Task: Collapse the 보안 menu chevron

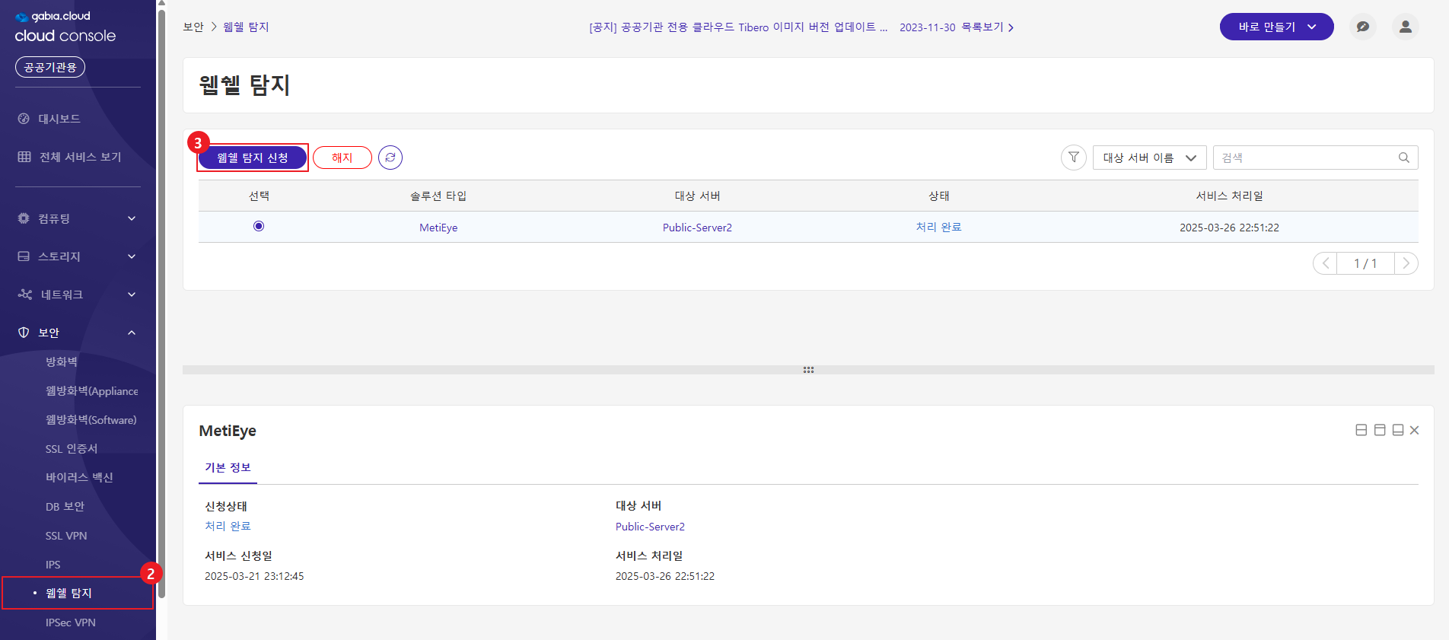Action: pos(132,333)
